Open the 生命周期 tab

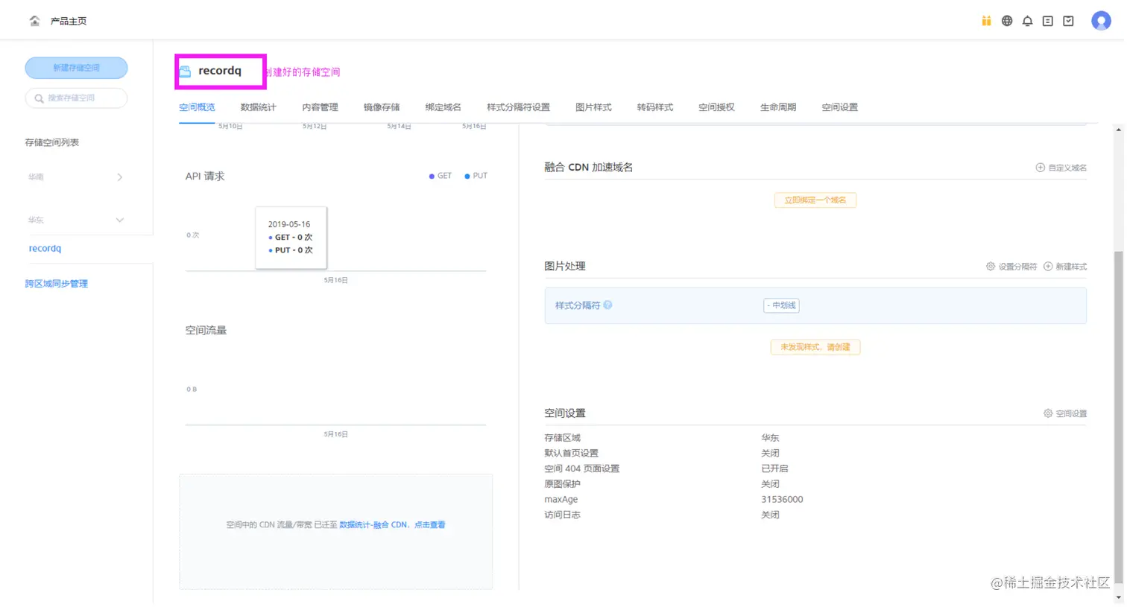778,107
